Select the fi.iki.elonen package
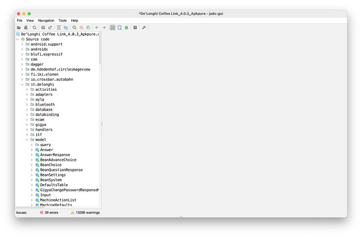The image size is (362, 237). 45,74
